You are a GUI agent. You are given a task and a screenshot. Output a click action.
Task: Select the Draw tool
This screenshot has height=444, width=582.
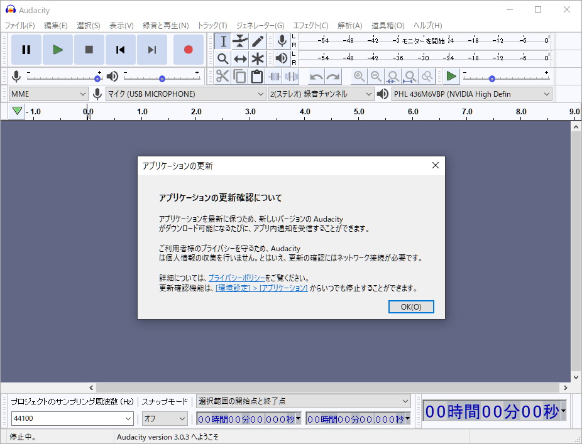point(258,41)
